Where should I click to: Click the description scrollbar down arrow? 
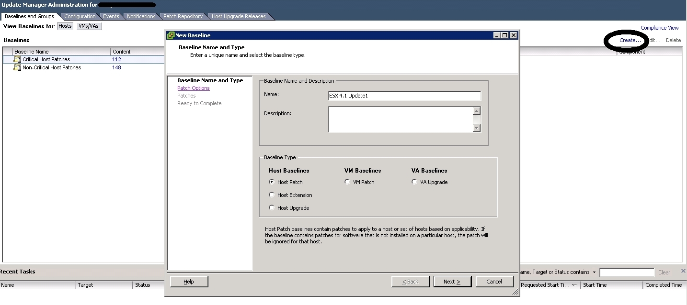point(476,128)
